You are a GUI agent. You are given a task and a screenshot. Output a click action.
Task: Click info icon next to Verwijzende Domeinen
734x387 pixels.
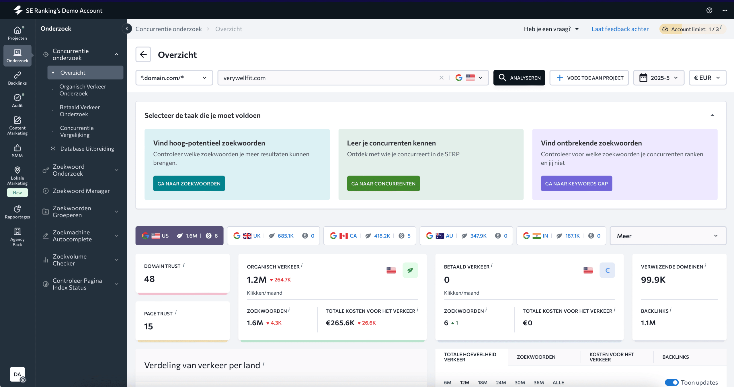(705, 266)
